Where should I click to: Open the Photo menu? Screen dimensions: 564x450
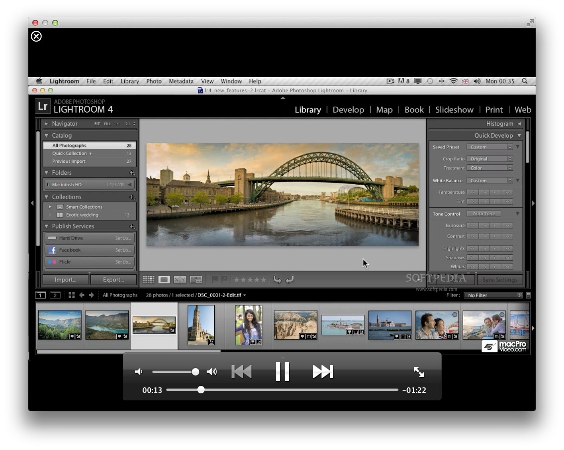click(154, 81)
